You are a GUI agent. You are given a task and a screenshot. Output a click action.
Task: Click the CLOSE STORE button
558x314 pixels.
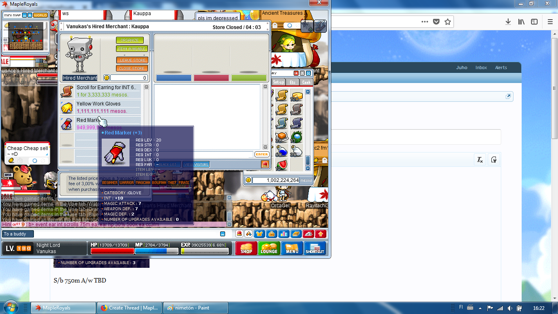click(x=132, y=68)
